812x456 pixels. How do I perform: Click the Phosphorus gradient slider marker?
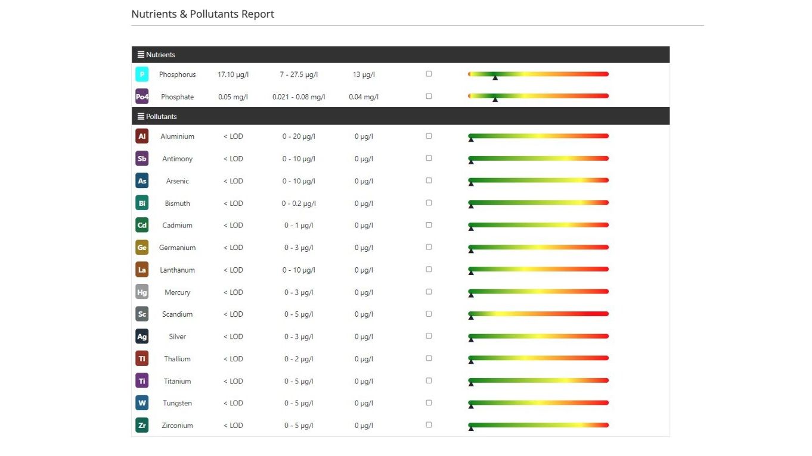(495, 77)
